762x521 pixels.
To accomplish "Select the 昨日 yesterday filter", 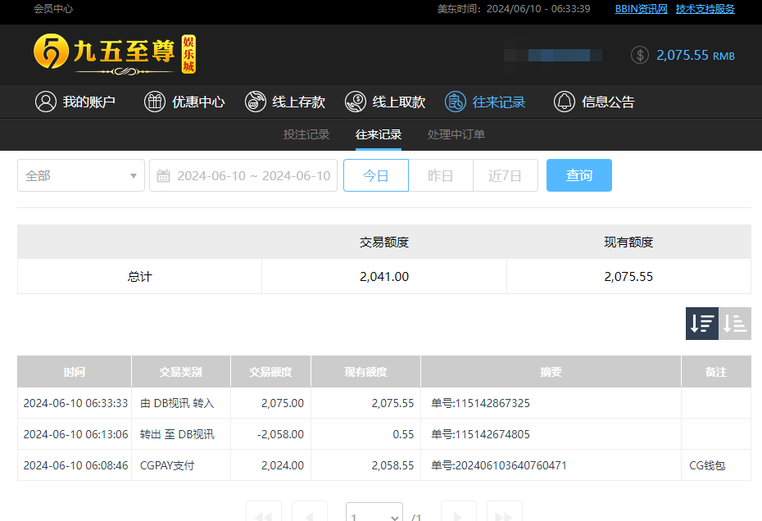I will (x=440, y=174).
